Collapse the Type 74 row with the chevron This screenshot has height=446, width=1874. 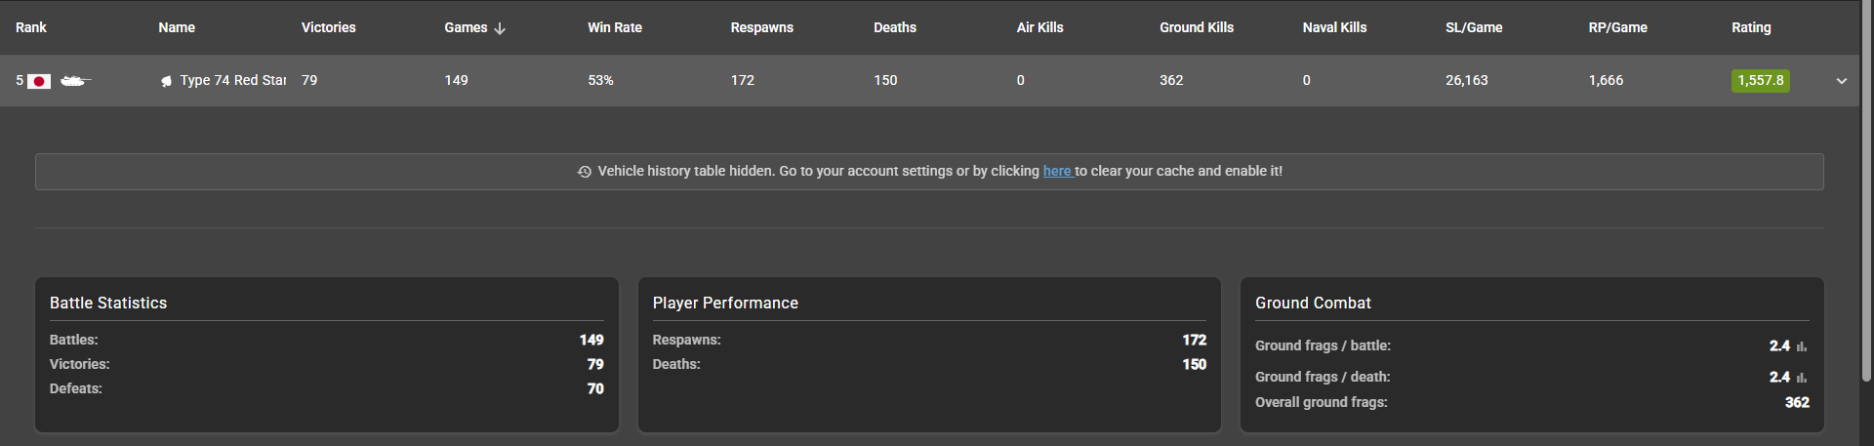click(1841, 81)
